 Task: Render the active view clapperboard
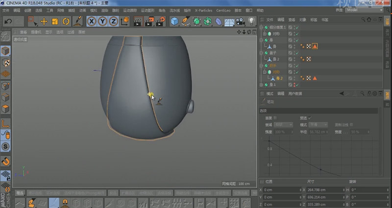coord(138,22)
